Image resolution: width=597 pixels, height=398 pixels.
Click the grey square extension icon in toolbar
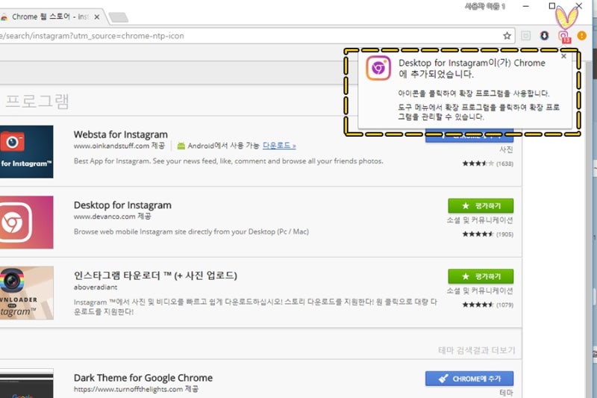click(x=526, y=36)
